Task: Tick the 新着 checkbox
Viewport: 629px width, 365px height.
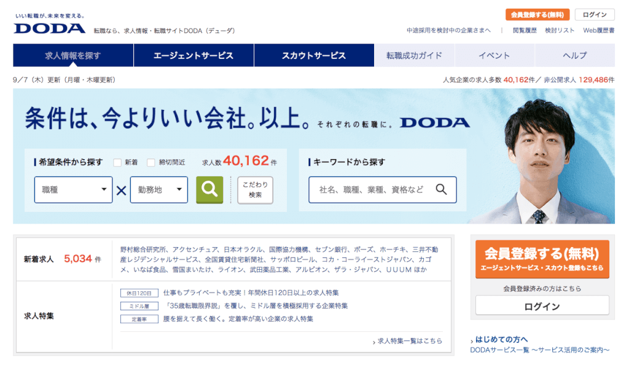Action: click(117, 162)
